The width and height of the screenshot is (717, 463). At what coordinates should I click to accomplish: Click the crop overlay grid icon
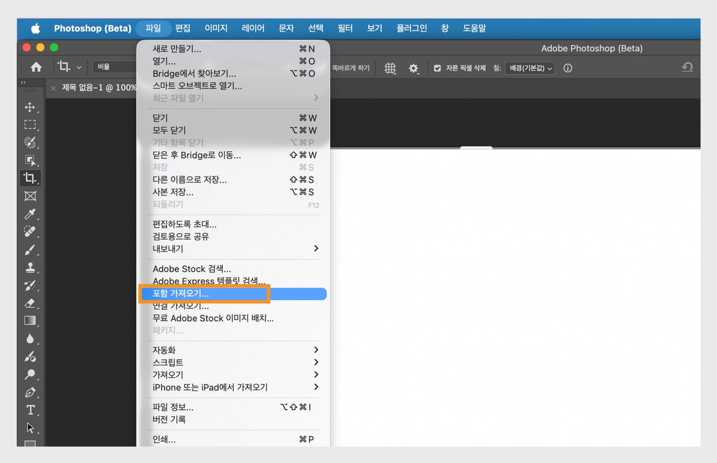(x=390, y=68)
